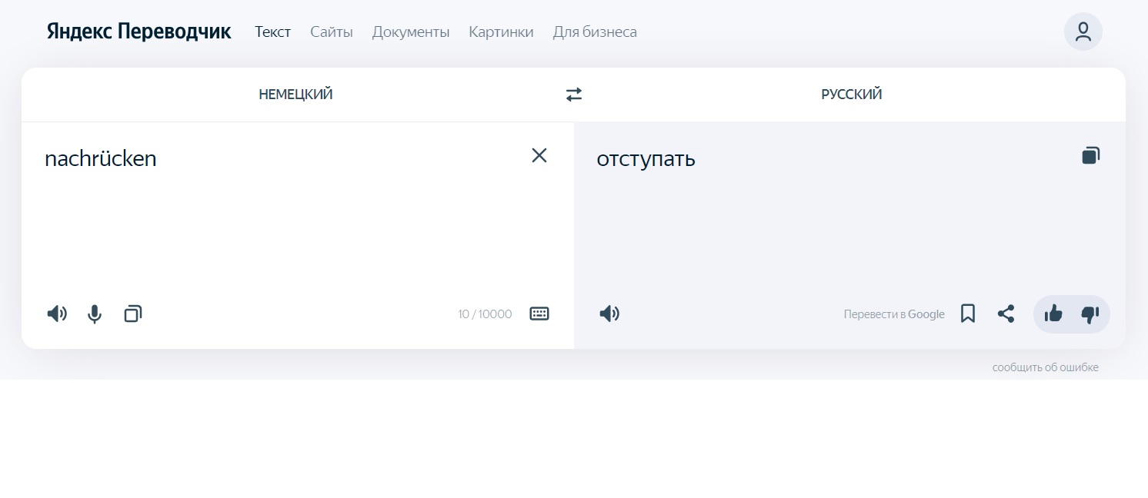Start voice input with the microphone

tap(95, 314)
